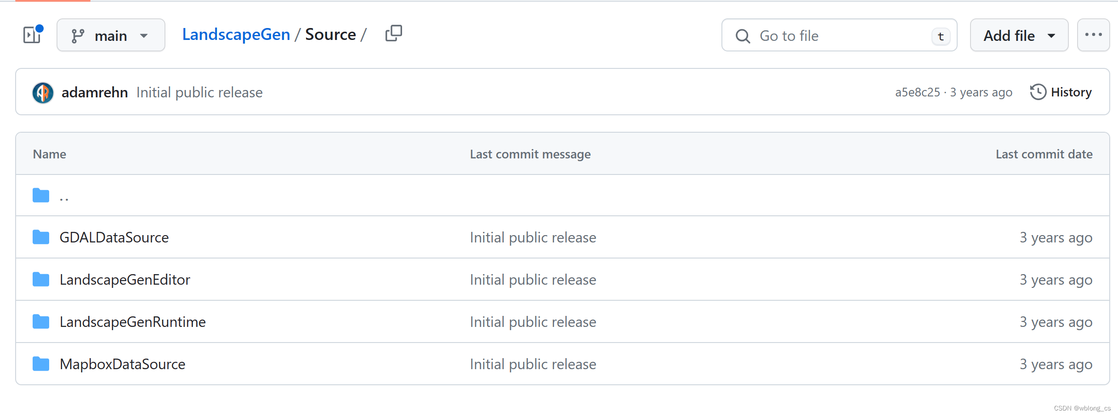Click the Name column header
Image resolution: width=1118 pixels, height=416 pixels.
(50, 154)
